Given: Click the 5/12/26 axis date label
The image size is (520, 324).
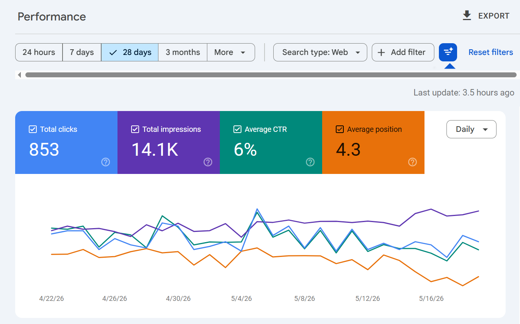Looking at the screenshot, I should 368,299.
